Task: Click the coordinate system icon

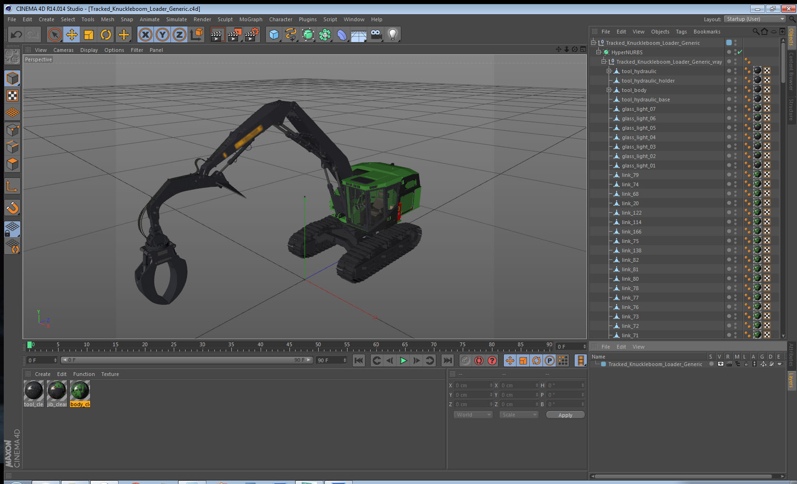Action: 196,34
